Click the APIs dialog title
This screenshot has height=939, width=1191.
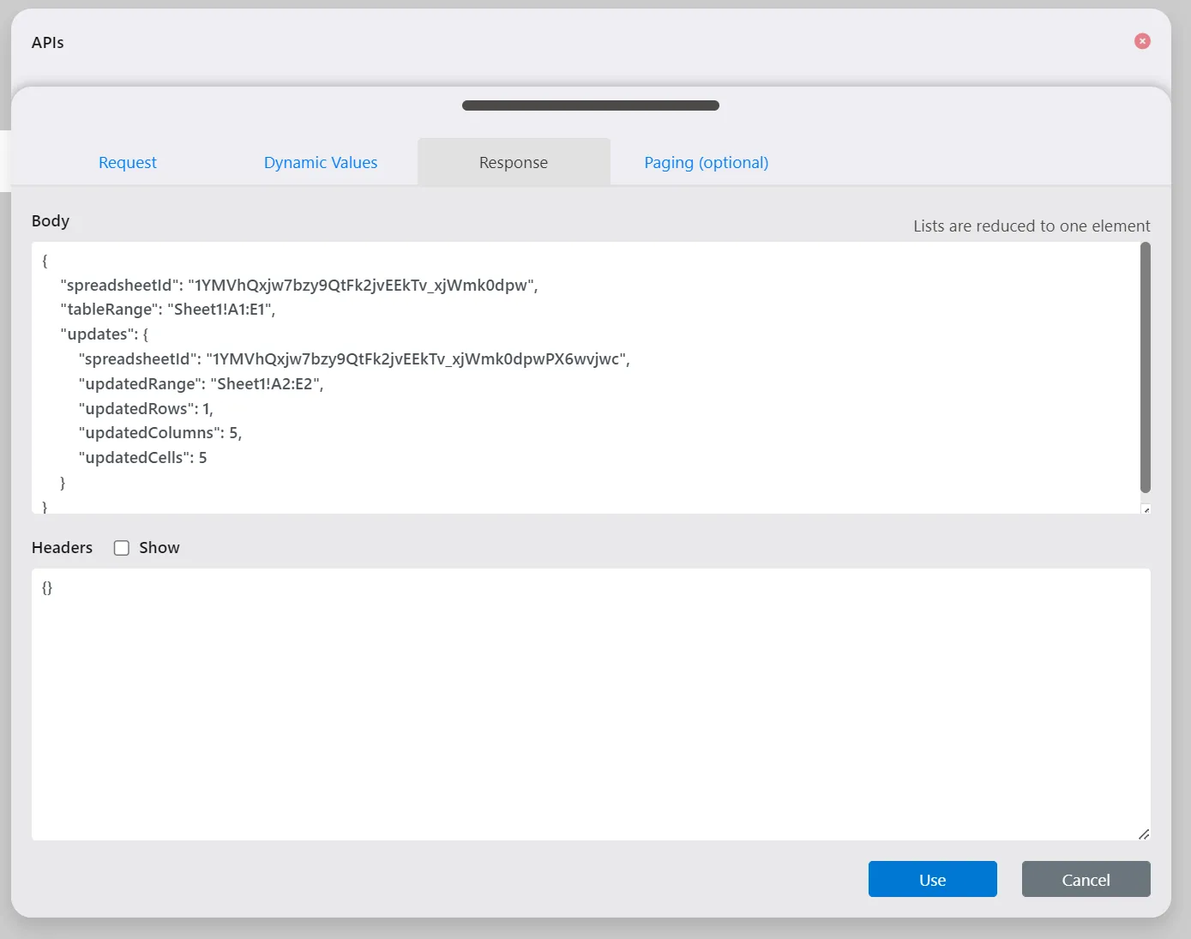pyautogui.click(x=48, y=42)
